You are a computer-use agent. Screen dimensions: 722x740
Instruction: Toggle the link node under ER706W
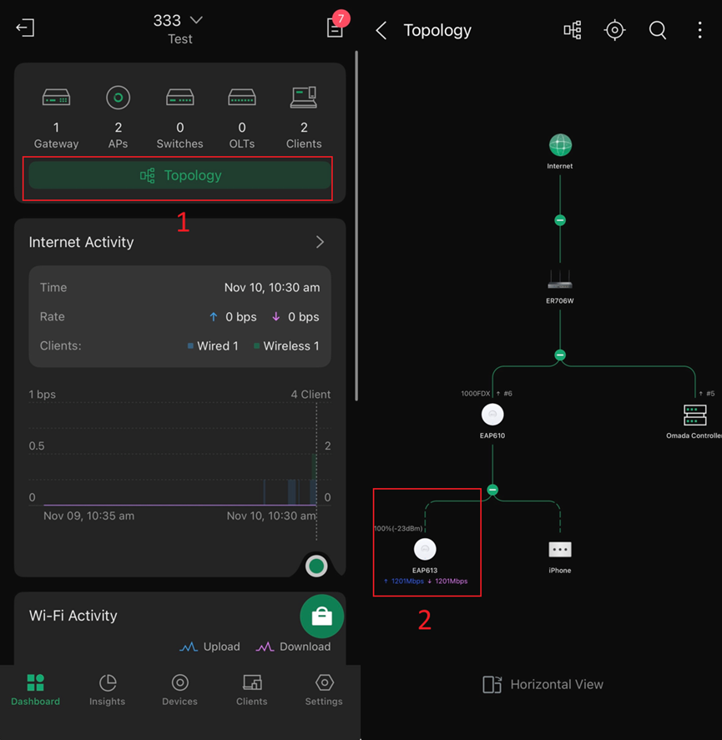click(x=559, y=355)
